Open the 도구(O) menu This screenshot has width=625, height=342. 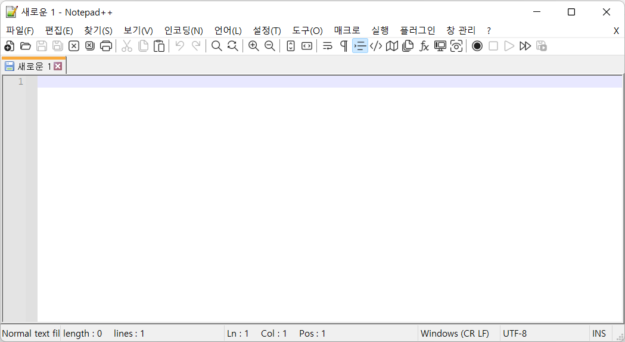pos(307,31)
